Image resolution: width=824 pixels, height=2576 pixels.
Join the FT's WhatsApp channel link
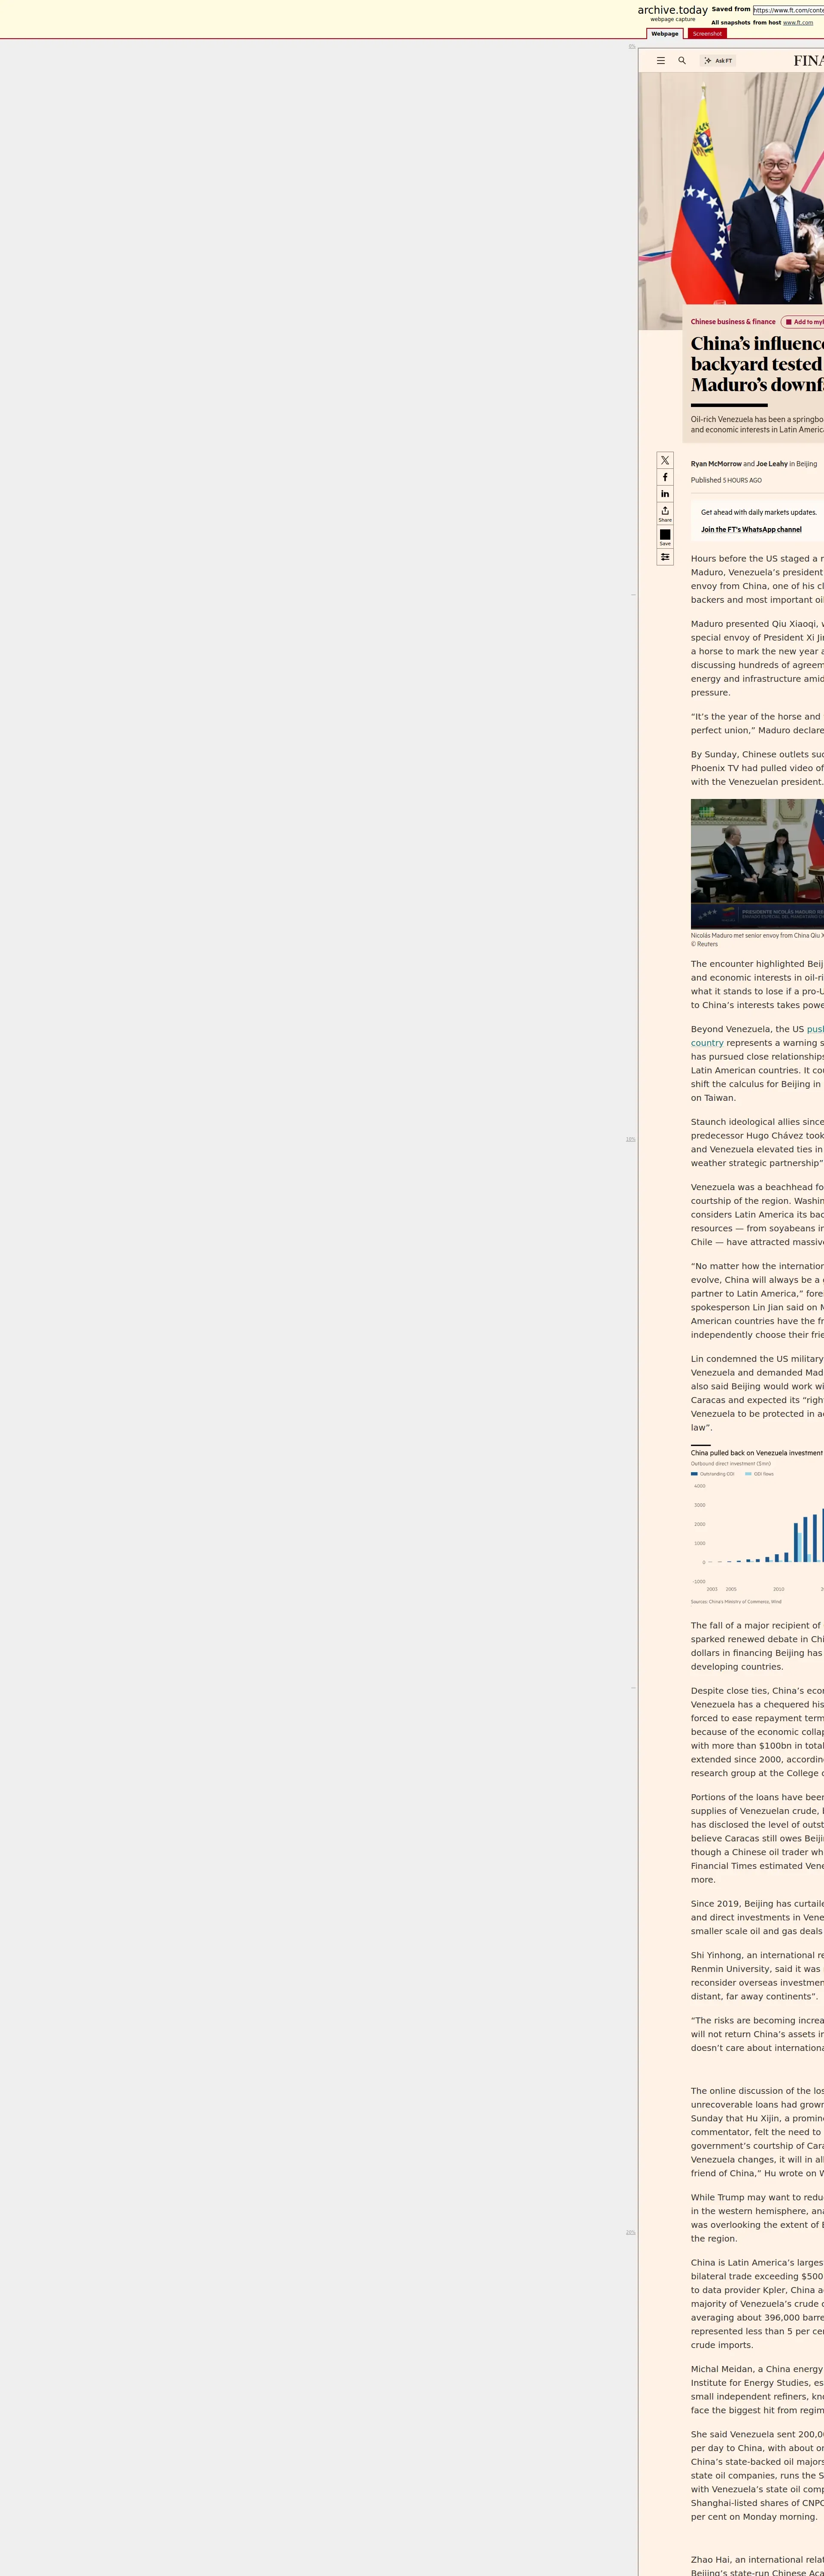click(x=751, y=530)
